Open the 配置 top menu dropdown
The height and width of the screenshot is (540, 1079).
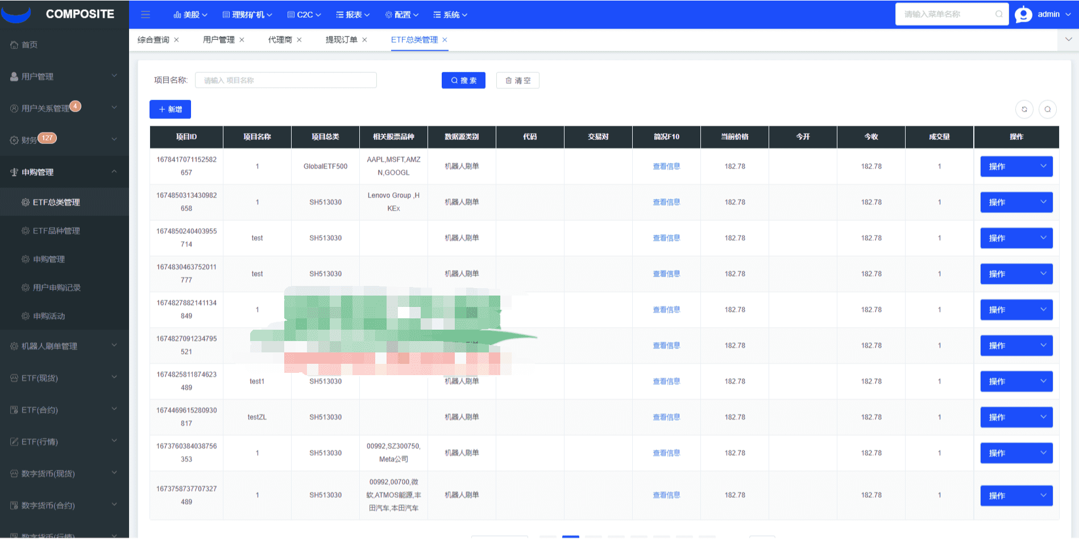point(402,15)
